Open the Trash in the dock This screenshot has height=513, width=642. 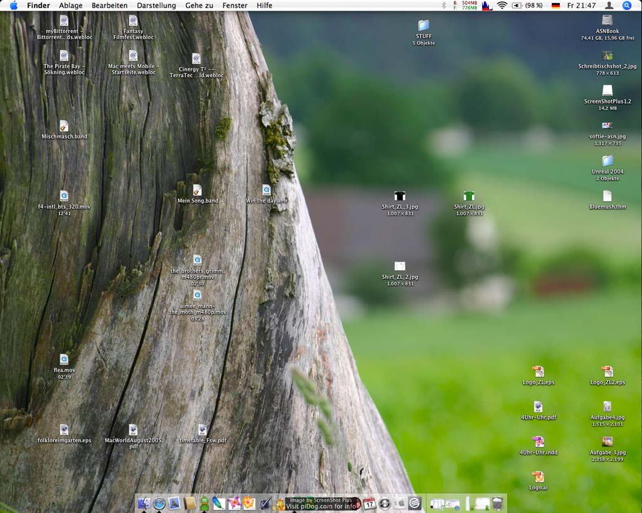click(498, 503)
